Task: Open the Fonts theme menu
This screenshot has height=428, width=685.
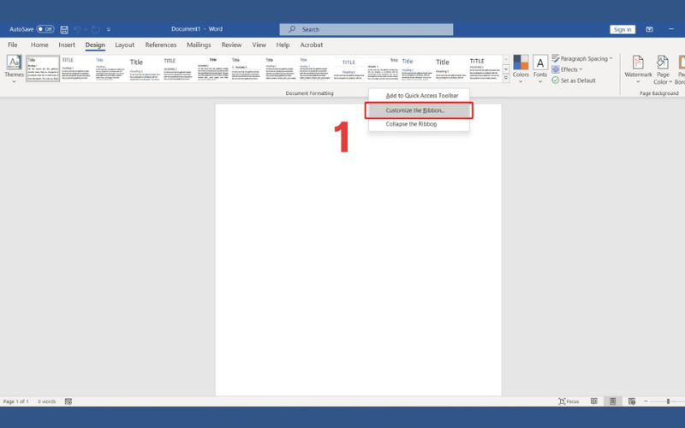Action: pos(540,68)
